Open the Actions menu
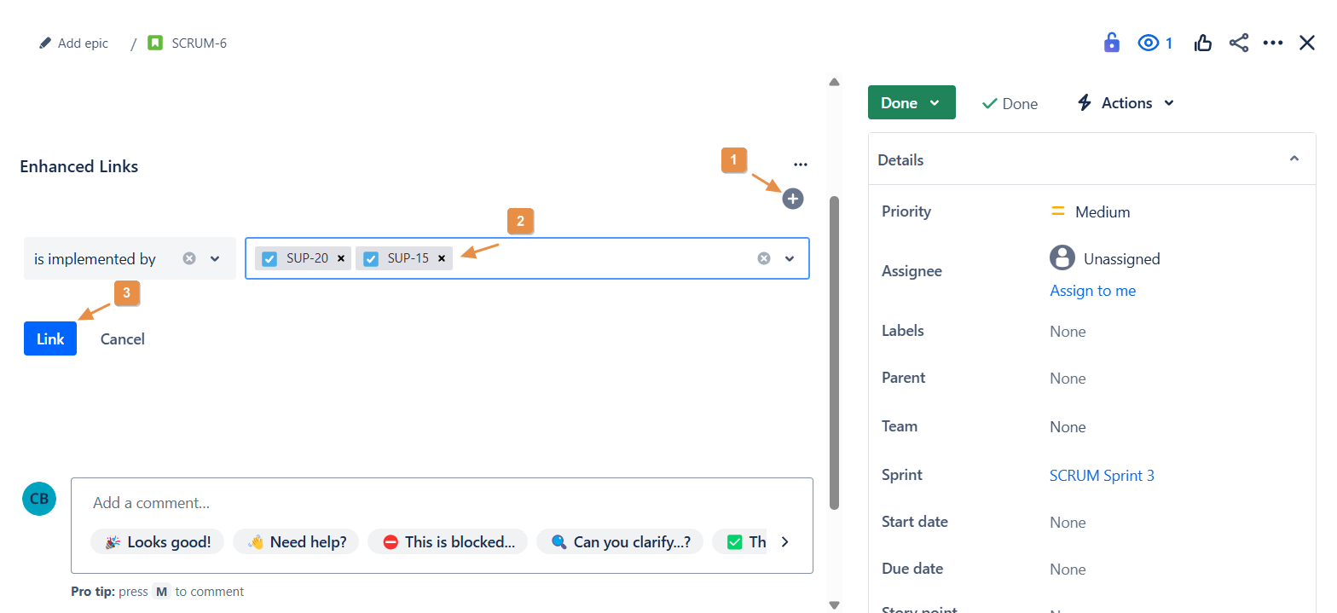 tap(1126, 102)
